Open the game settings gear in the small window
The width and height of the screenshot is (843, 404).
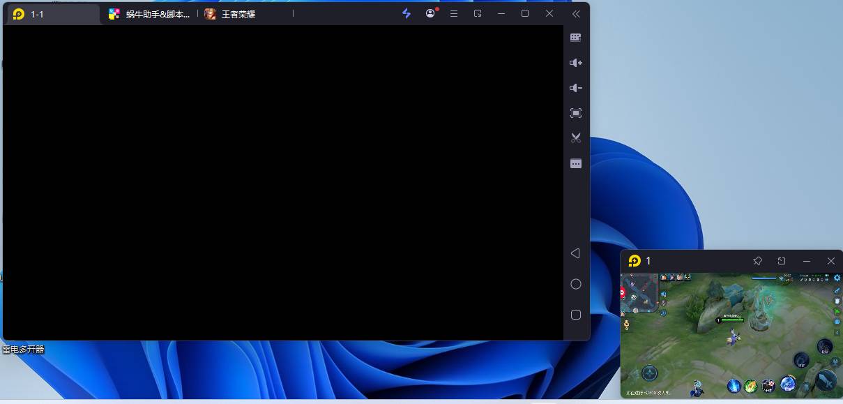click(837, 278)
